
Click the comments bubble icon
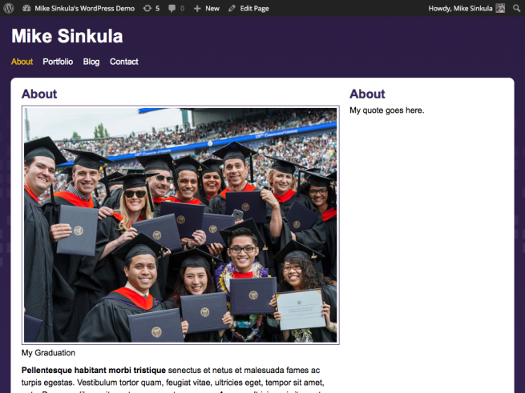(172, 8)
